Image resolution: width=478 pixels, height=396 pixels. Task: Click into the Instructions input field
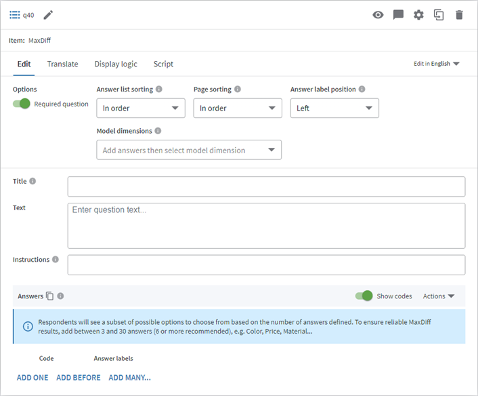point(267,264)
